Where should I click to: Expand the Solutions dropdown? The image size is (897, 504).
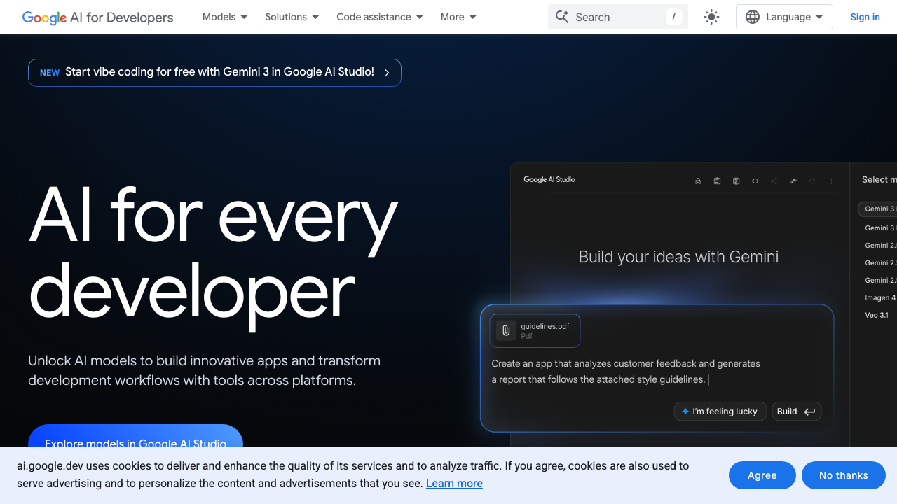[292, 17]
